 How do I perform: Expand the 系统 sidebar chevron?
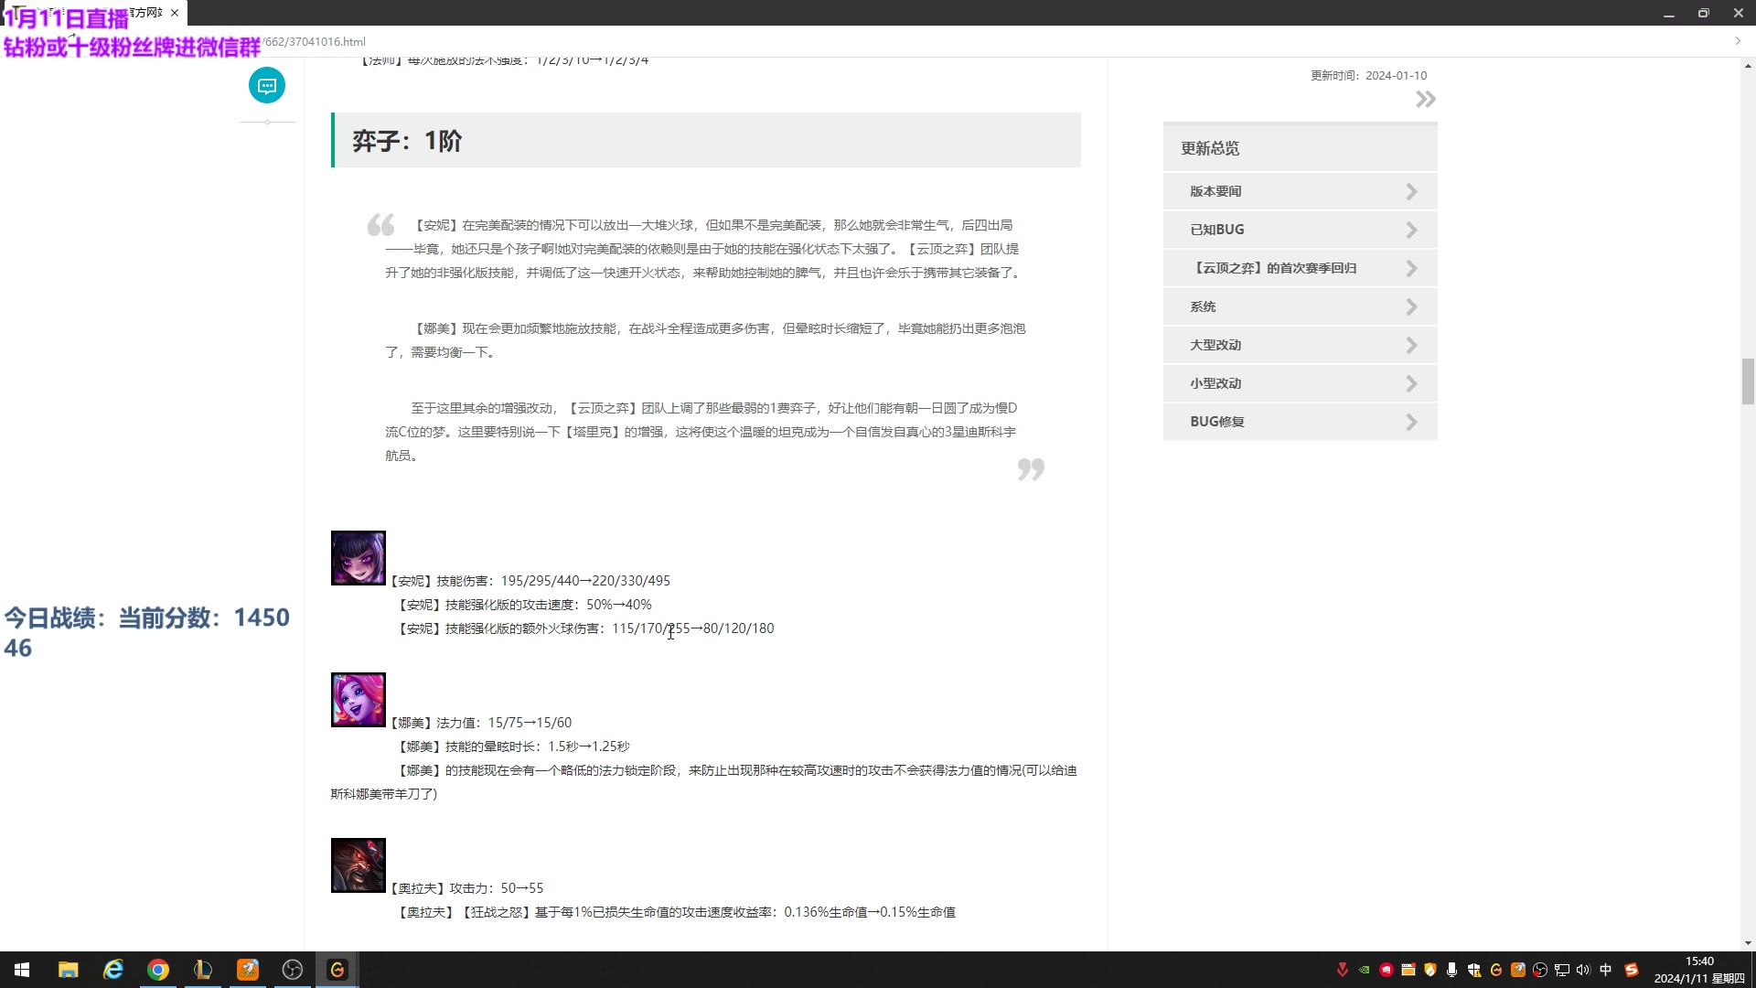[1411, 306]
